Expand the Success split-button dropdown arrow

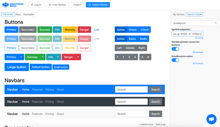[42, 57]
